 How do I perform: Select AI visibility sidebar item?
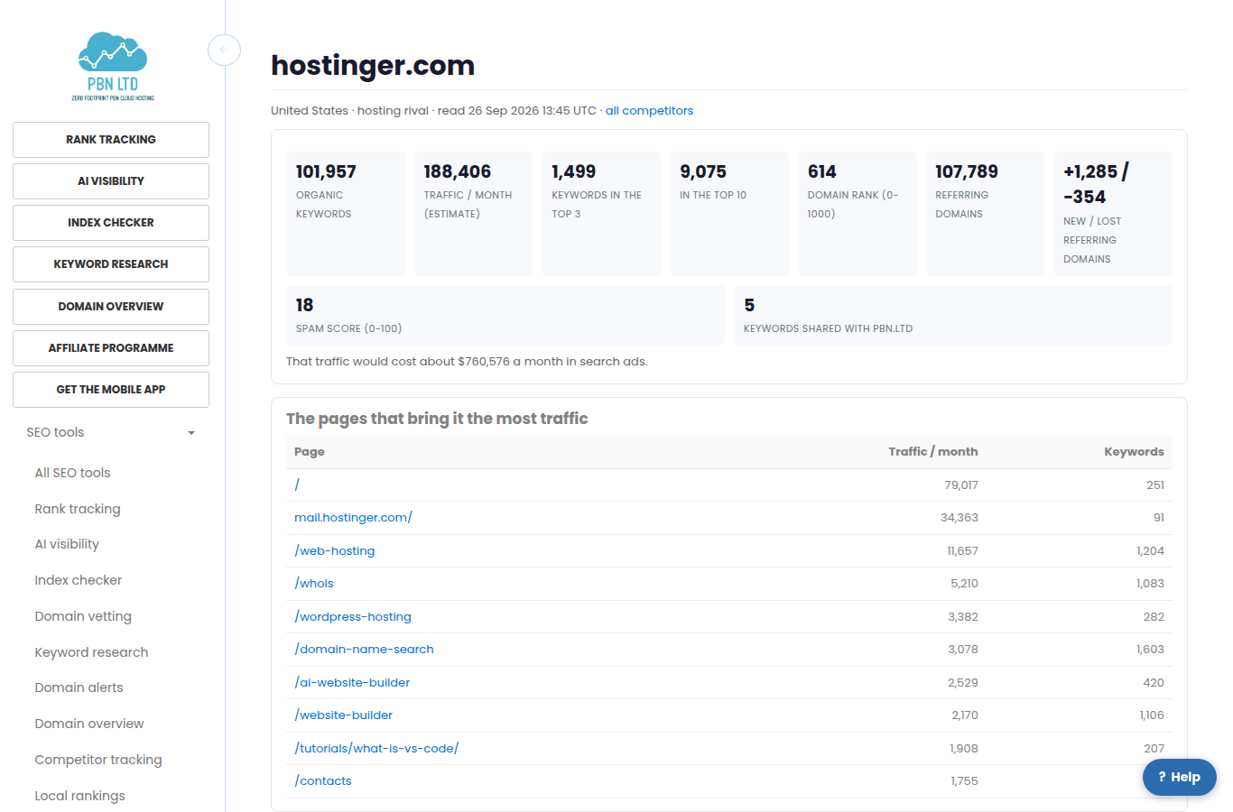pyautogui.click(x=67, y=544)
